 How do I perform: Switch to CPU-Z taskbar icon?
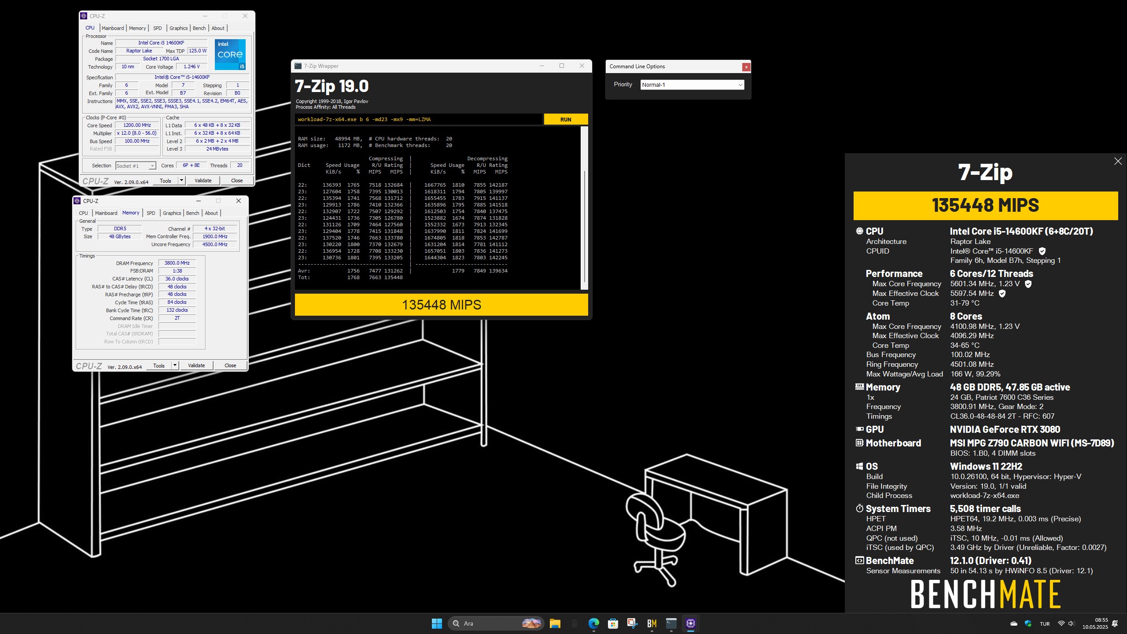coord(690,623)
